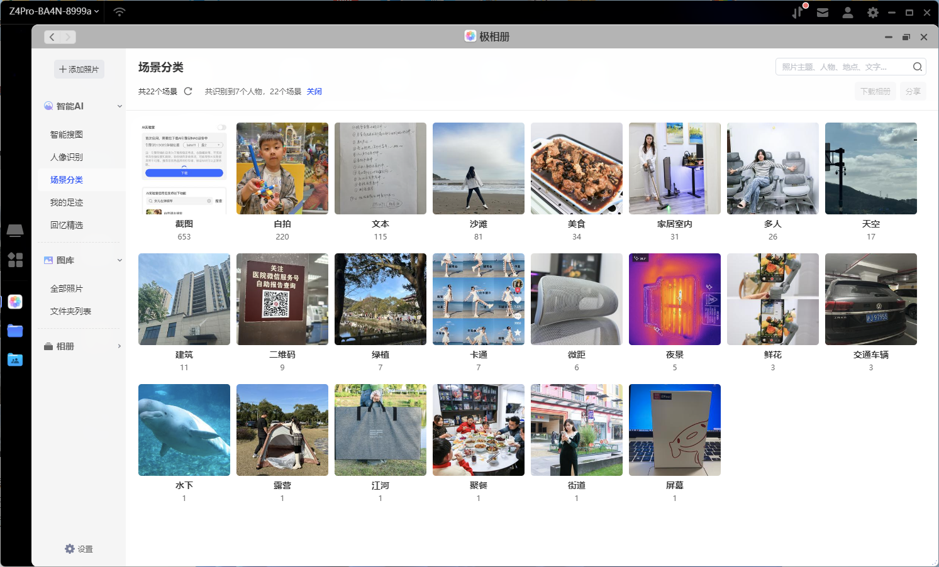Open the Z4Pro device dropdown

coord(54,11)
